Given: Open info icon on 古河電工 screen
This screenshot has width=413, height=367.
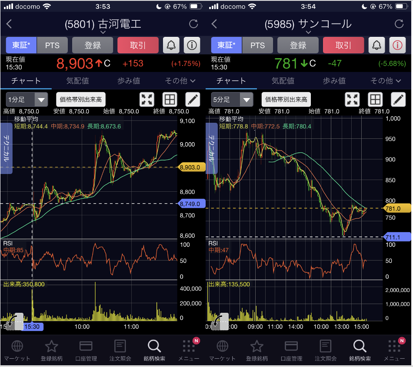Looking at the screenshot, I should click(192, 45).
